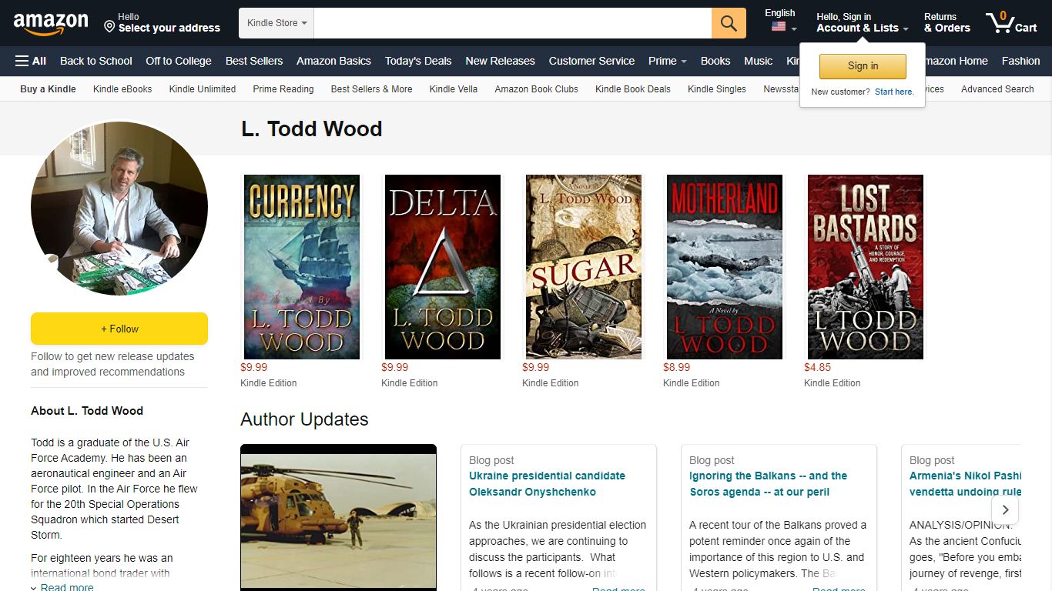Viewport: 1052px width, 591px height.
Task: Select Kindle Unlimited tab
Action: click(x=203, y=89)
